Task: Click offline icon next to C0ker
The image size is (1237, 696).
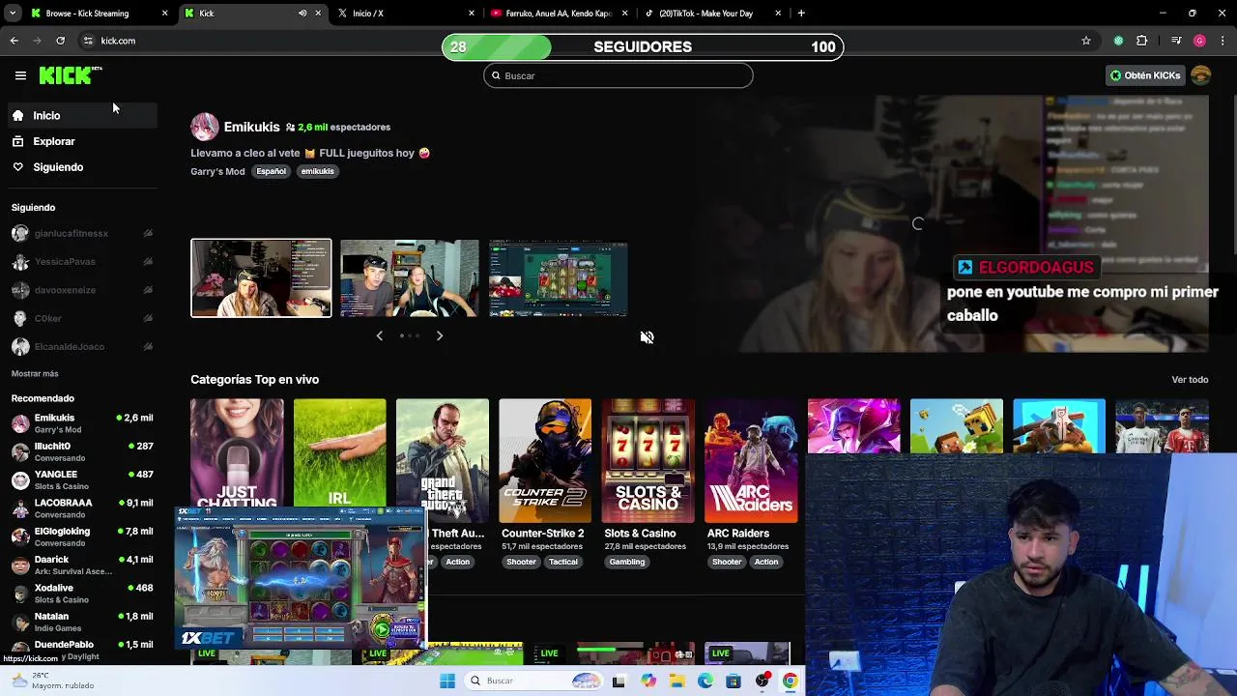Action: [148, 318]
